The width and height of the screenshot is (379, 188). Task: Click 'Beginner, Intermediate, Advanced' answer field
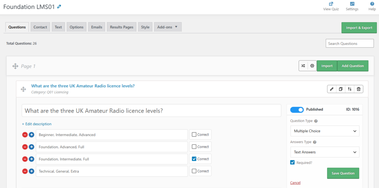[112, 135]
